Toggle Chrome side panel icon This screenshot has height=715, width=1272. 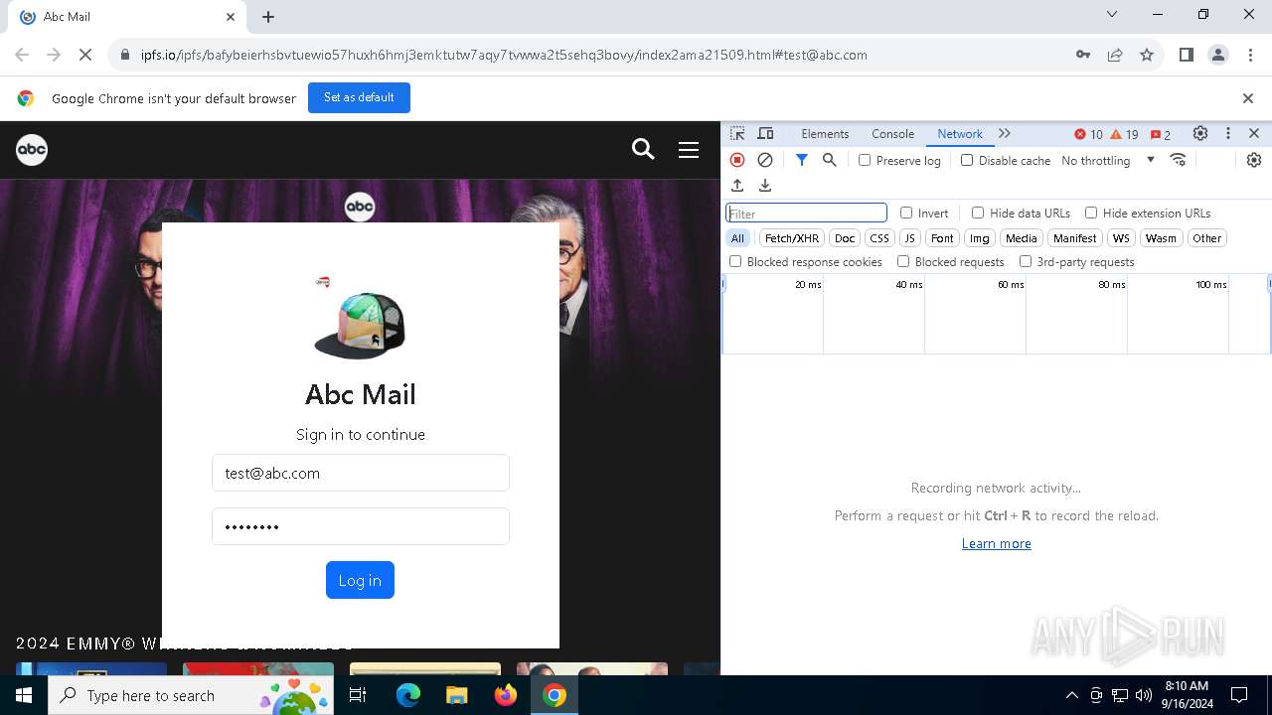click(x=1187, y=55)
